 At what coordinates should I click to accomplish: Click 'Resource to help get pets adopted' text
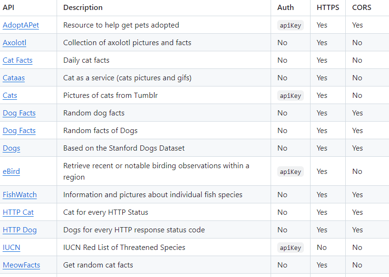tap(121, 25)
